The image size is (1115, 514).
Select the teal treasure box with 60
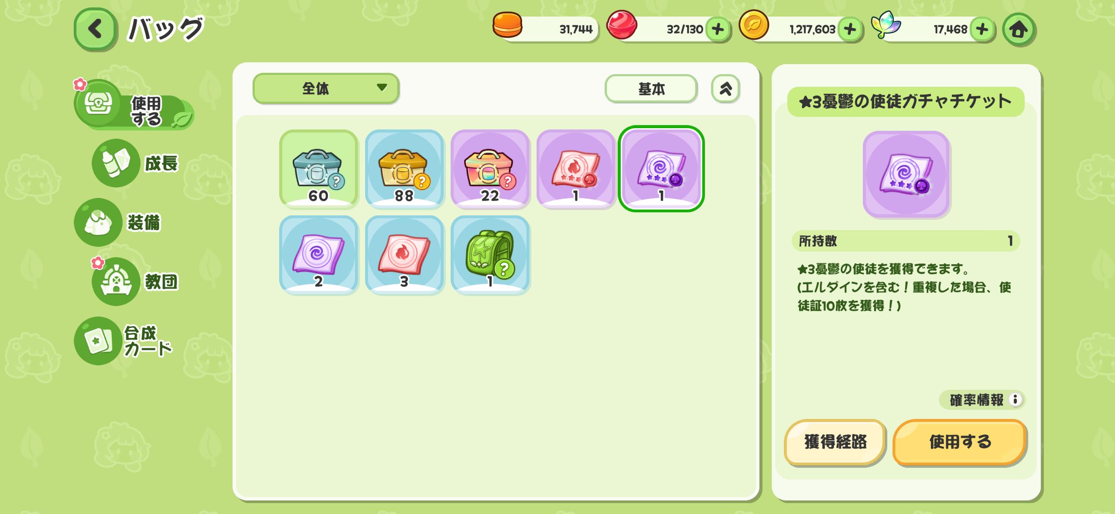318,169
